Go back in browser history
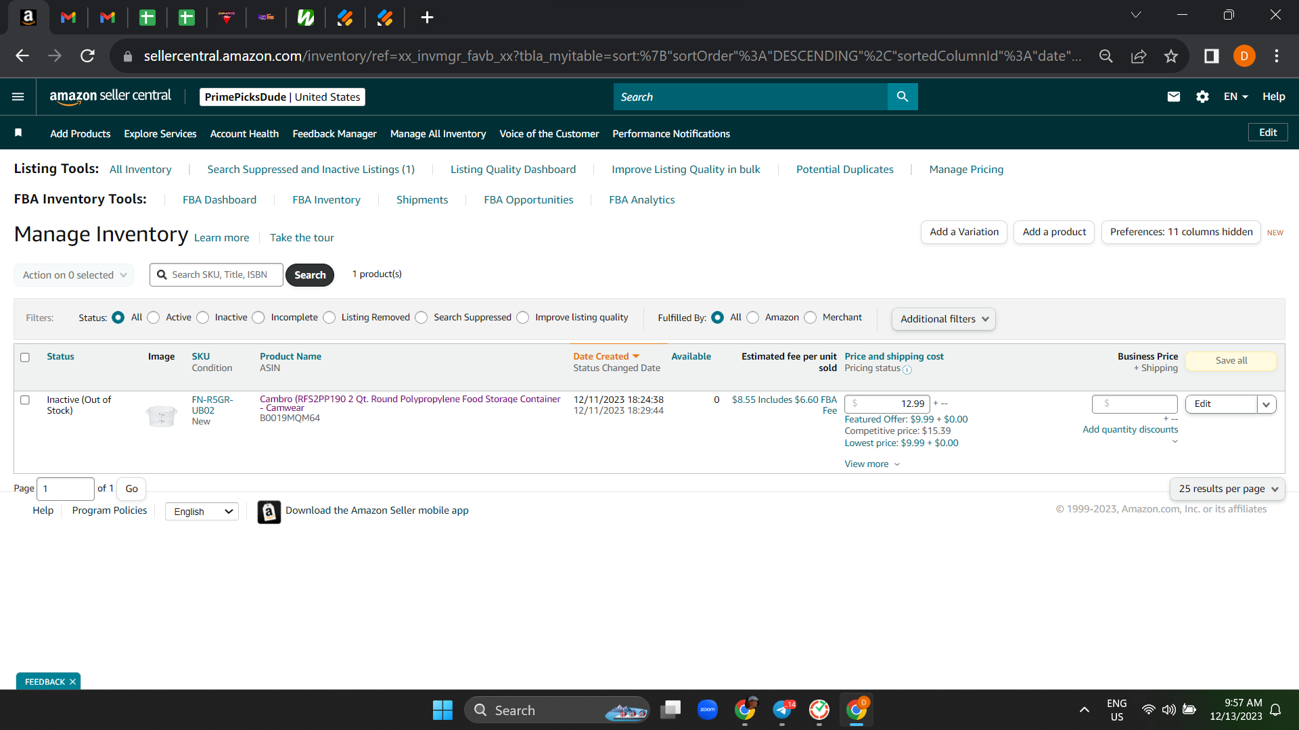Image resolution: width=1299 pixels, height=730 pixels. pyautogui.click(x=22, y=56)
